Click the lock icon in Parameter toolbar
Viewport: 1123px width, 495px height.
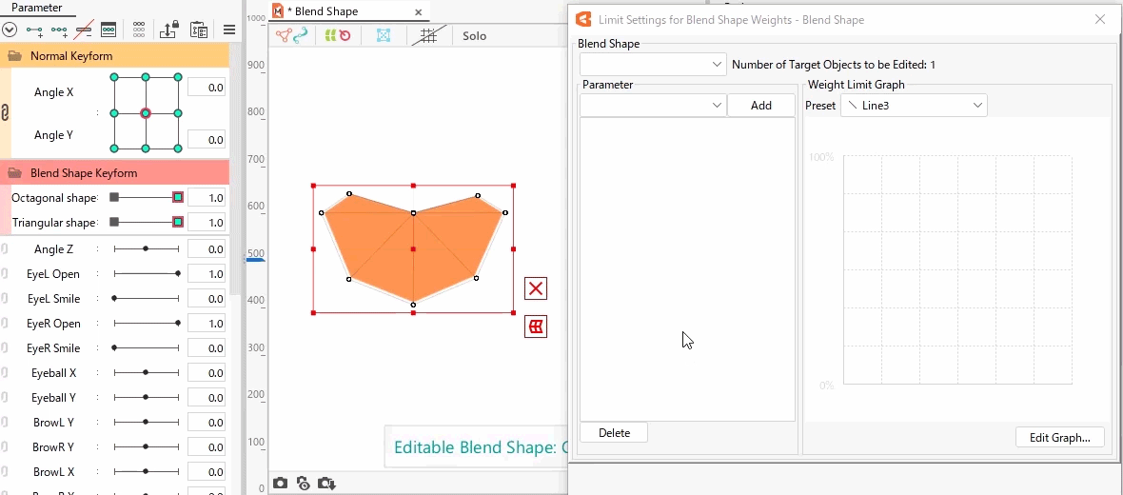168,30
